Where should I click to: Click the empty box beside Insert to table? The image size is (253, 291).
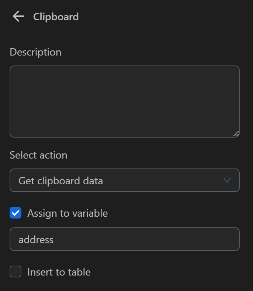(x=15, y=272)
